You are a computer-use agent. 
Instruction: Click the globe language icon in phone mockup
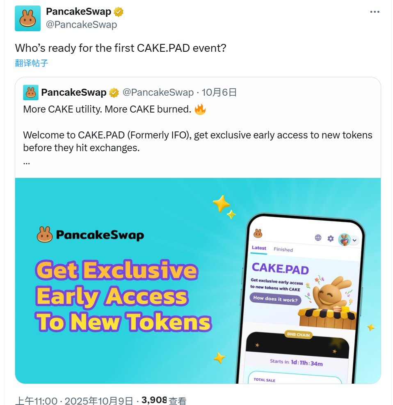pyautogui.click(x=318, y=238)
